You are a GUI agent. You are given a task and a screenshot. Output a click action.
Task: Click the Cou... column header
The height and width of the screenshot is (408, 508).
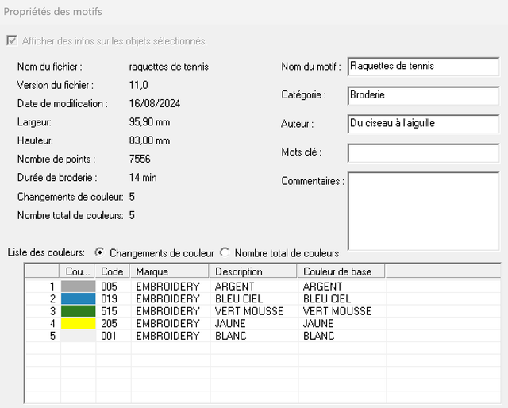coord(77,271)
